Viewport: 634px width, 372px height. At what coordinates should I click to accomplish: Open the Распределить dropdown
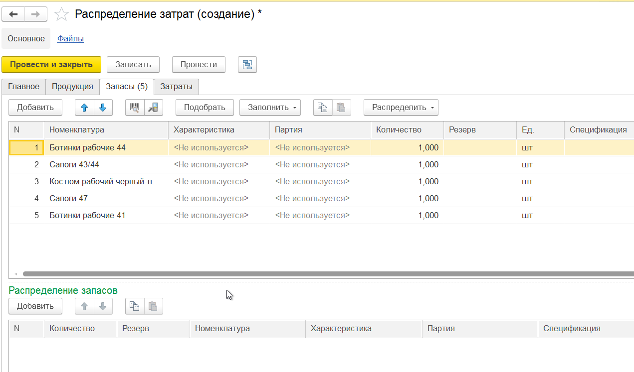[401, 107]
